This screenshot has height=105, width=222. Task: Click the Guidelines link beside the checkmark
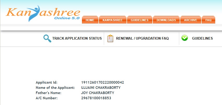pos(202,38)
